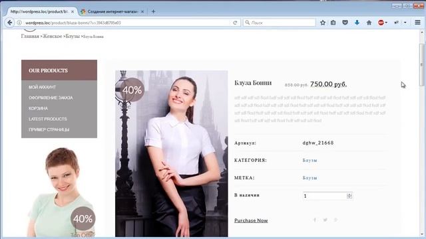The width and height of the screenshot is (426, 239).
Task: Open ОФОРМЛЕНИЕ ЗАКАЗА in sidebar menu
Action: click(51, 98)
